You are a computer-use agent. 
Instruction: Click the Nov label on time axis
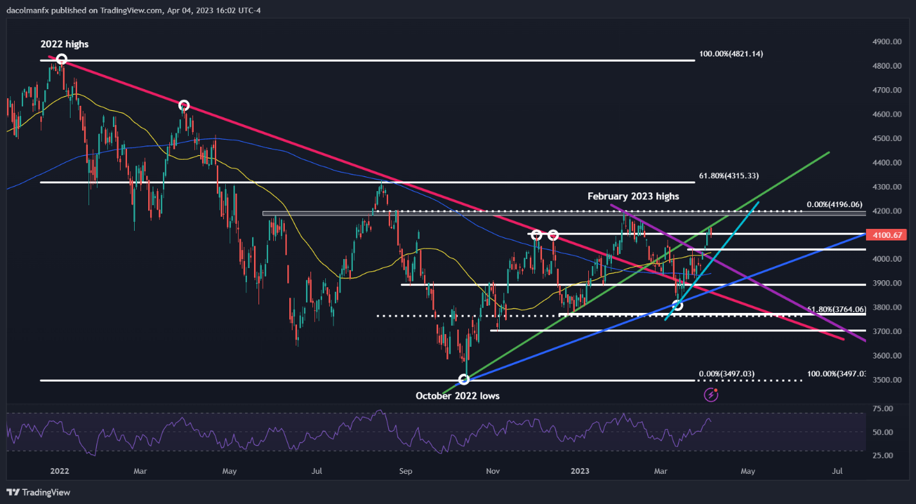coord(493,472)
